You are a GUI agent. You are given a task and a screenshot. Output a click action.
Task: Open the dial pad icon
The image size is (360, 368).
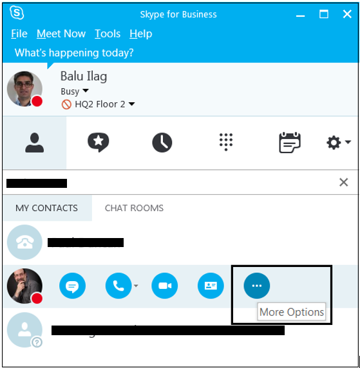coord(226,142)
